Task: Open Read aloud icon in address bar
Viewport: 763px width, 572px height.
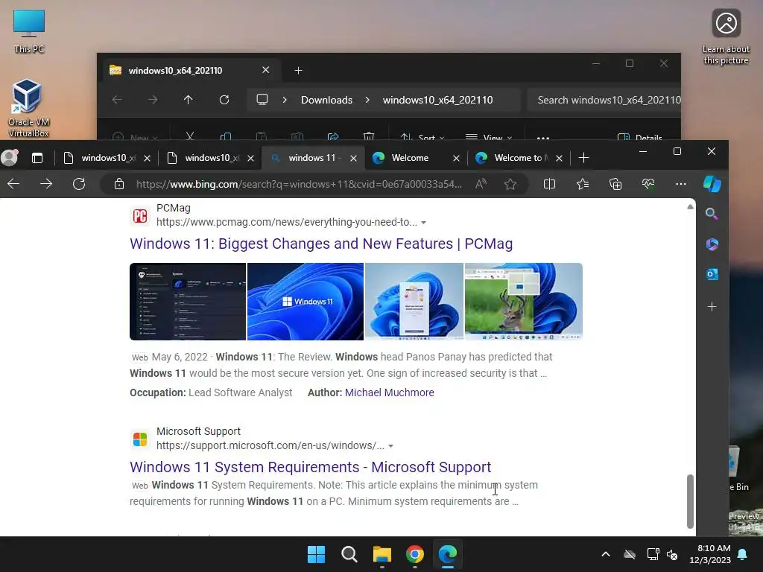Action: [481, 184]
